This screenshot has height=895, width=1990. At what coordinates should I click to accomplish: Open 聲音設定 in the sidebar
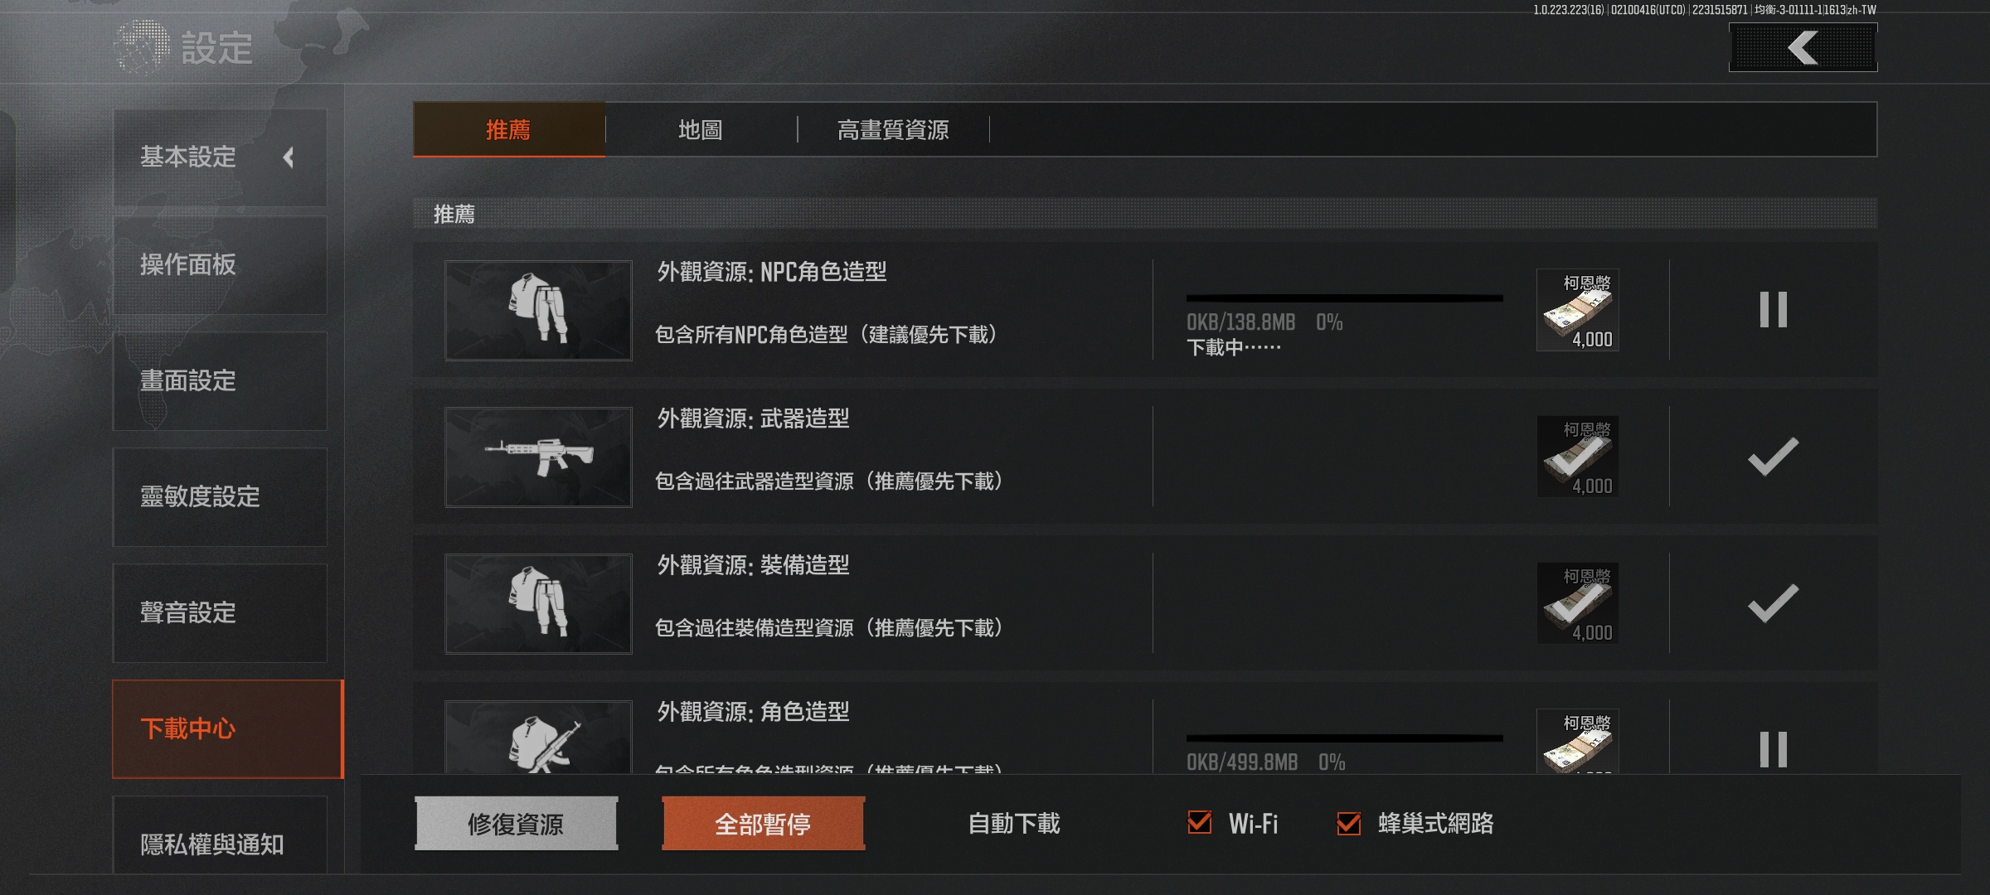220,613
